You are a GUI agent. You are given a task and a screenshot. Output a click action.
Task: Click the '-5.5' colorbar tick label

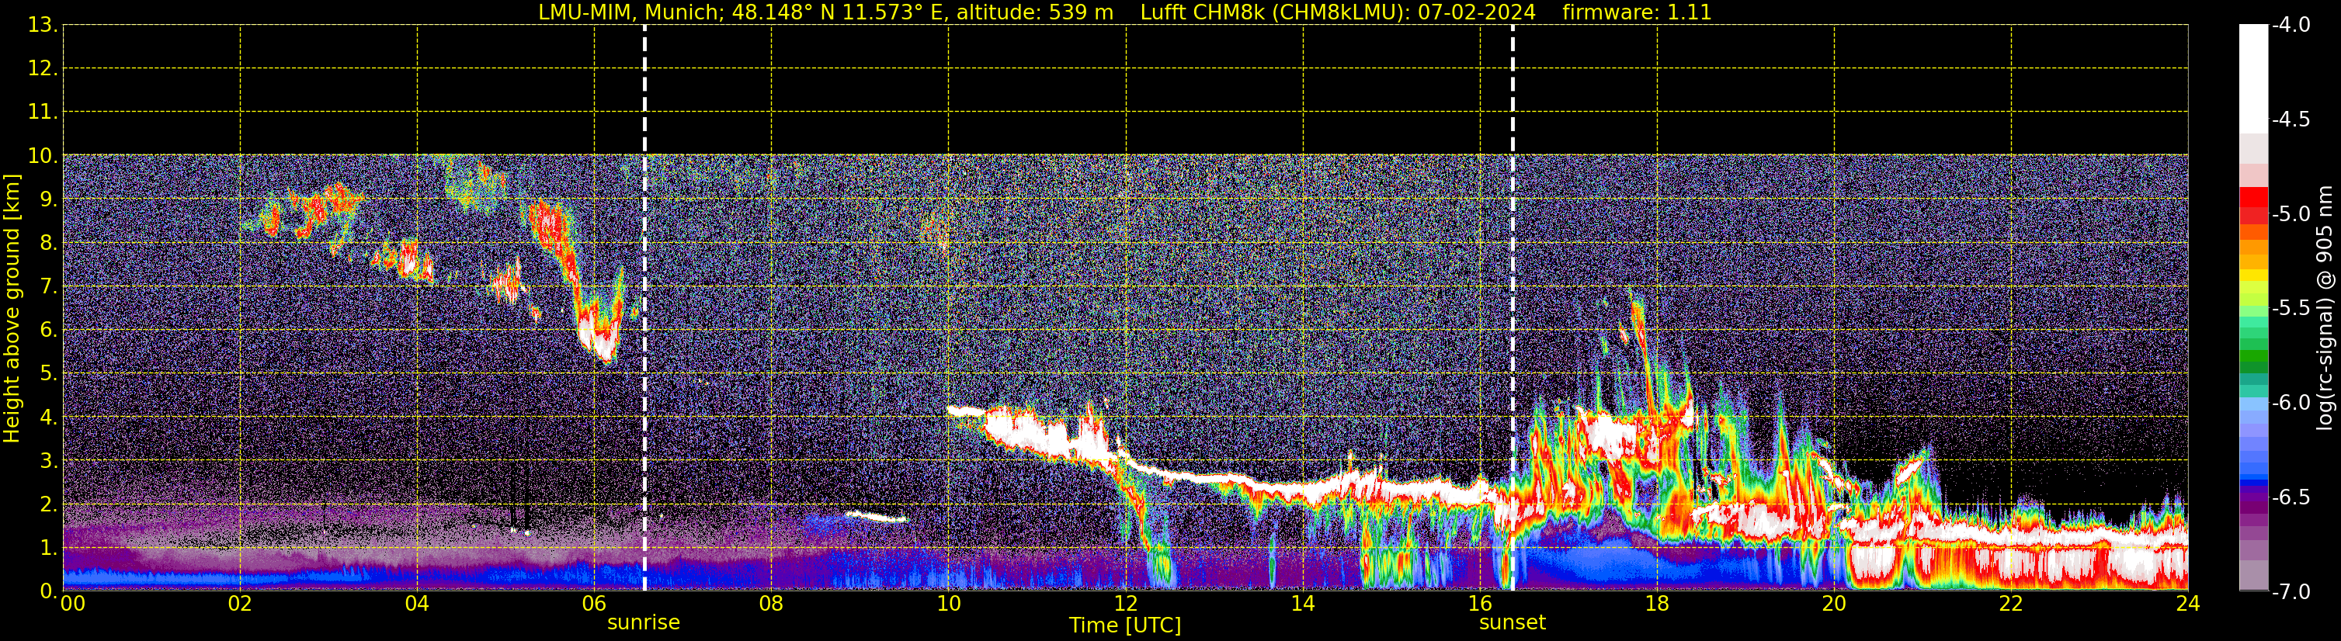pyautogui.click(x=2291, y=309)
